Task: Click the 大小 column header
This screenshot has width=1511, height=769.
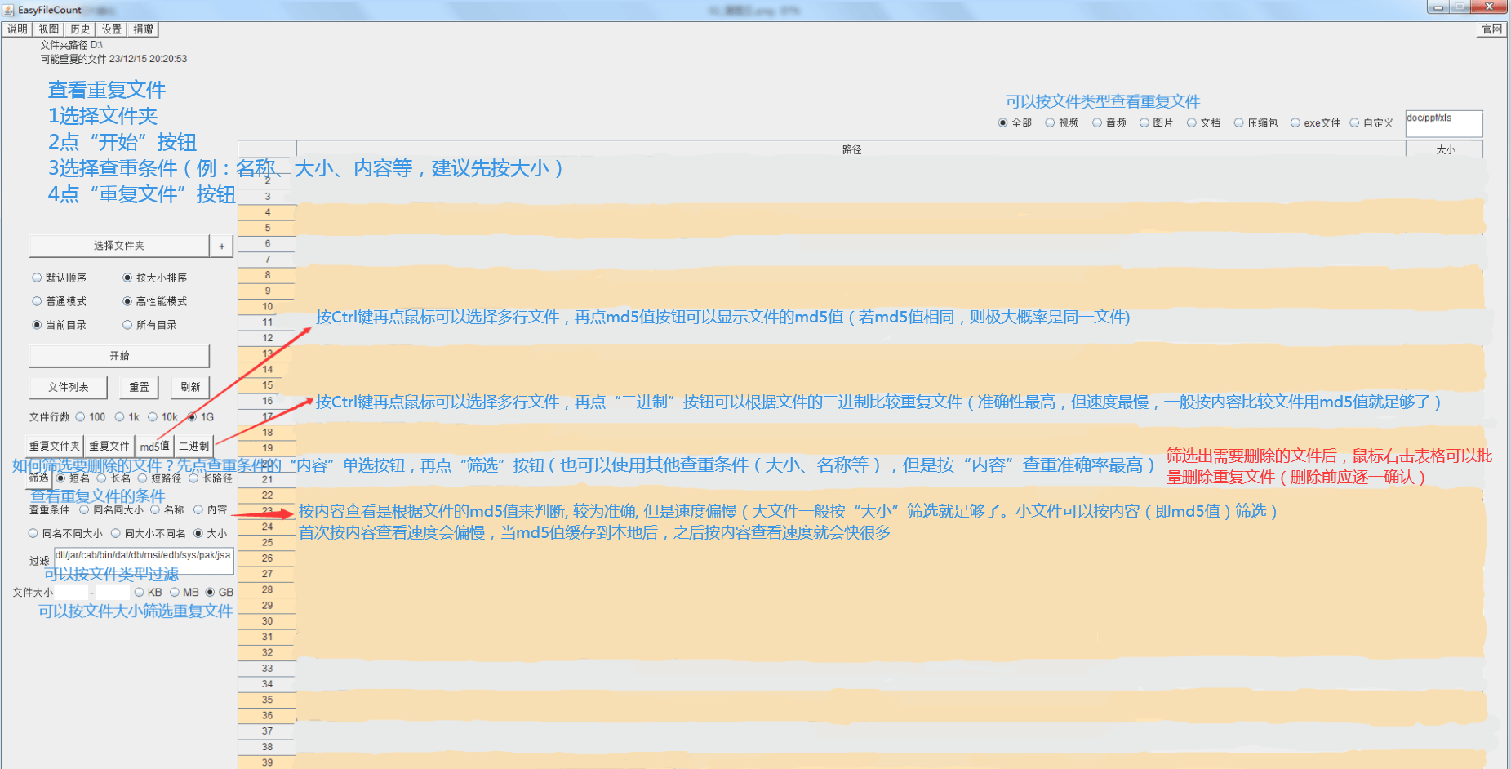Action: pyautogui.click(x=1444, y=149)
